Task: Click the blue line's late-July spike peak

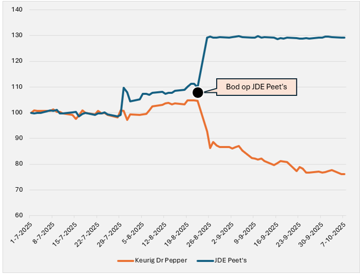Action: pyautogui.click(x=124, y=88)
